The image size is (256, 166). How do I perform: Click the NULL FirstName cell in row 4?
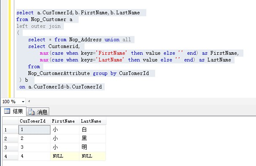pos(65,156)
